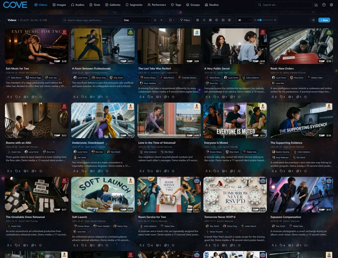Click Julian March performer tag
The height and width of the screenshot is (258, 338).
tap(248, 226)
